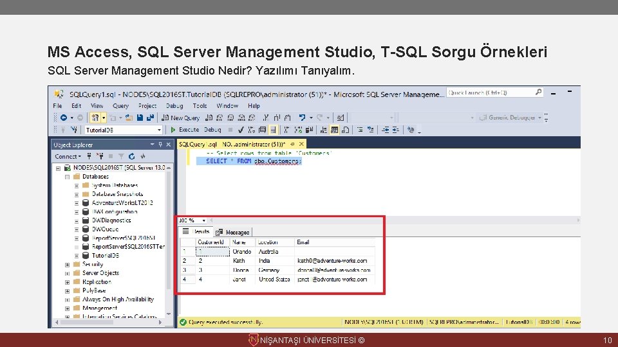This screenshot has width=618, height=347.
Task: Click the Location column header
Action: 274,242
